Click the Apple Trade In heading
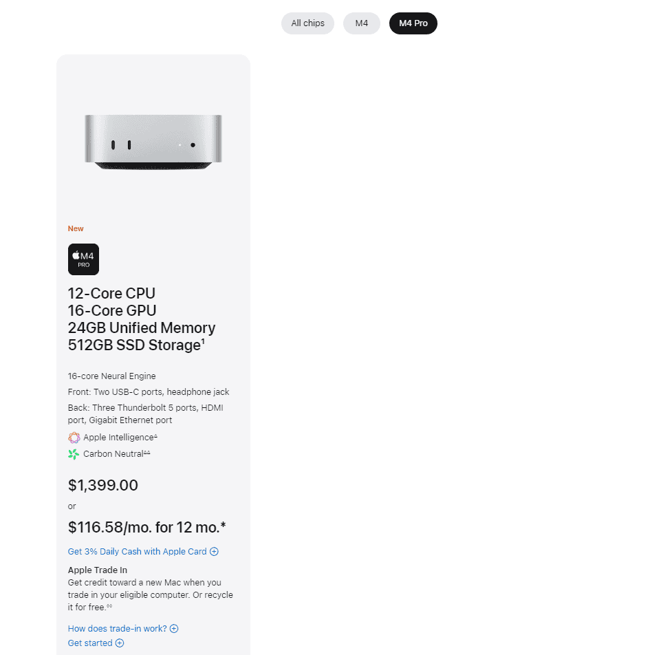650x655 pixels. pos(98,570)
